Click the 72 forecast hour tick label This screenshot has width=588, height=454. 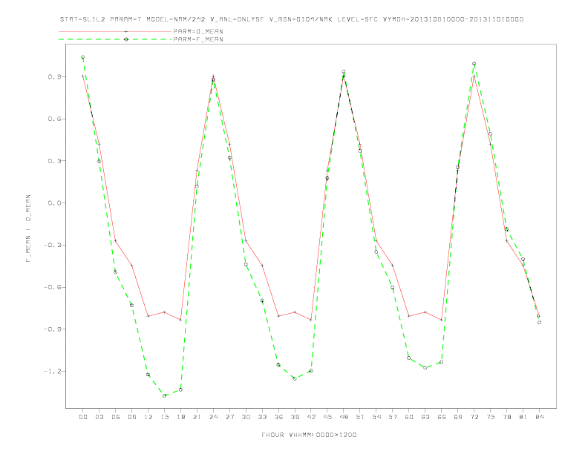click(x=474, y=417)
